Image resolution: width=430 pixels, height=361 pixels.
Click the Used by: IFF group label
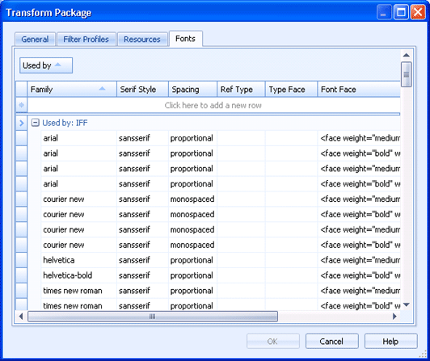[x=65, y=123]
